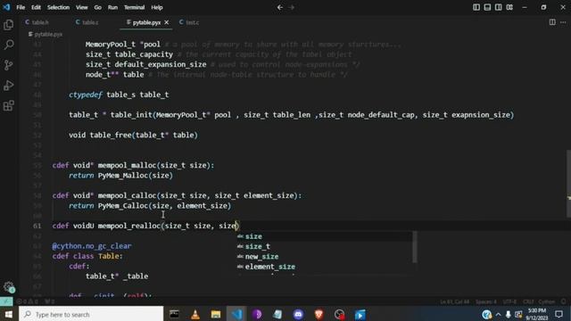This screenshot has width=571, height=321.
Task: Open the microphone tray icon
Action: [508, 314]
